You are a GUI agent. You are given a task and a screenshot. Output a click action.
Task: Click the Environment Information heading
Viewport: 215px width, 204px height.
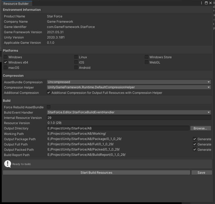22,10
